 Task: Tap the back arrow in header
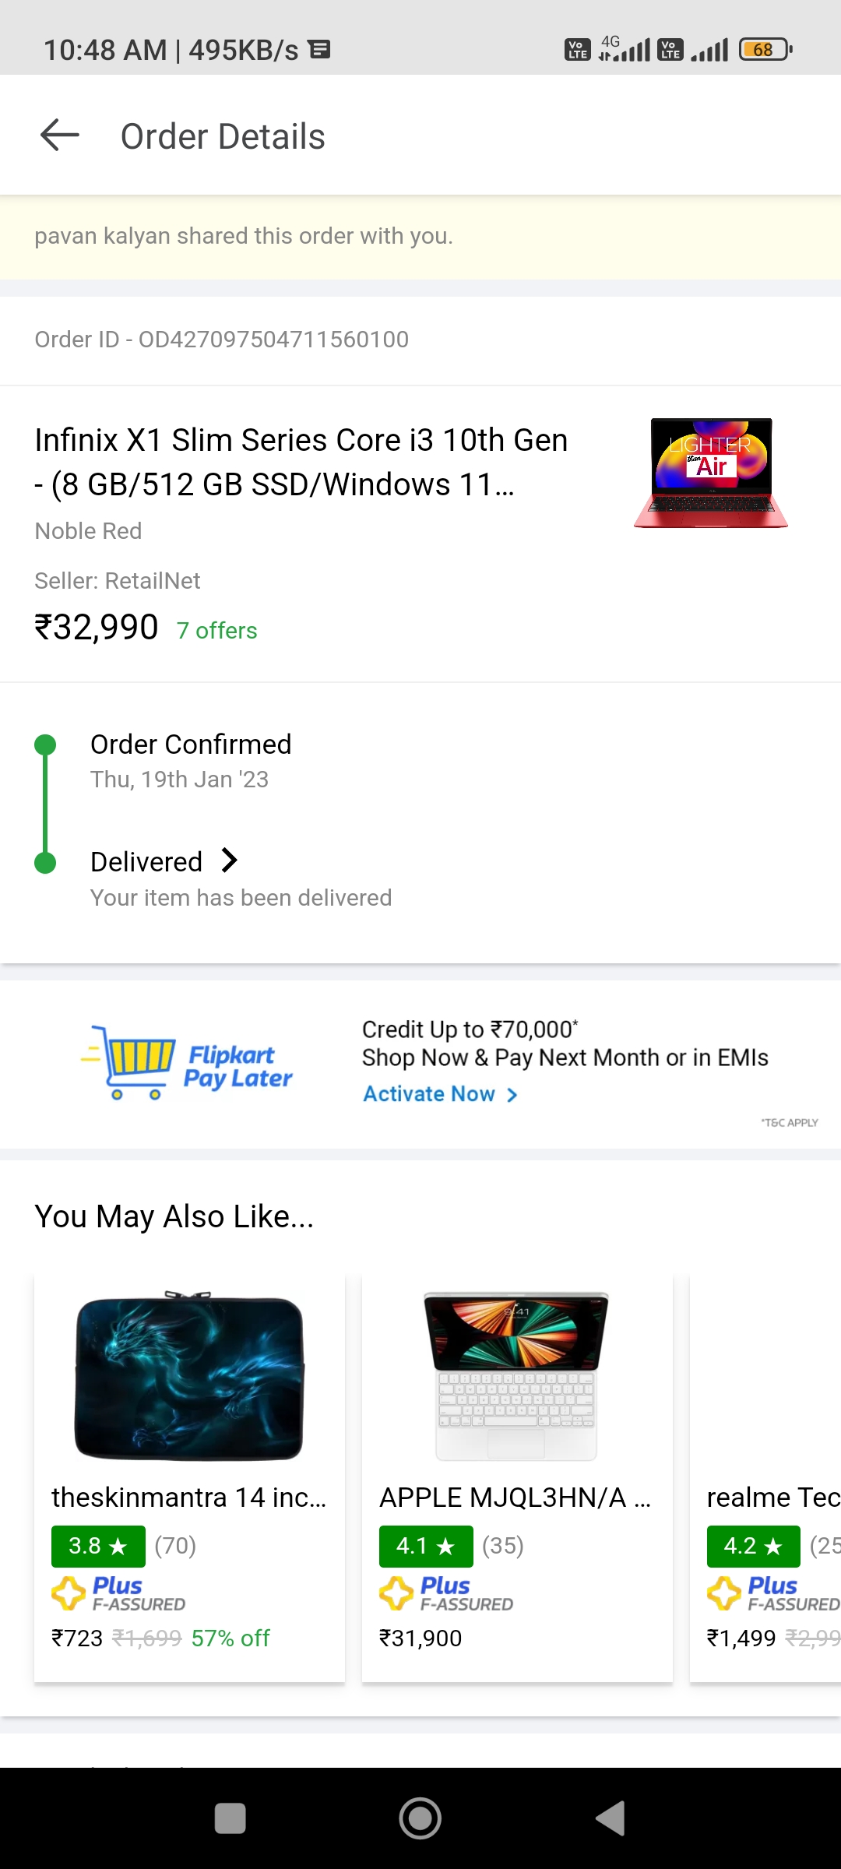pyautogui.click(x=60, y=136)
